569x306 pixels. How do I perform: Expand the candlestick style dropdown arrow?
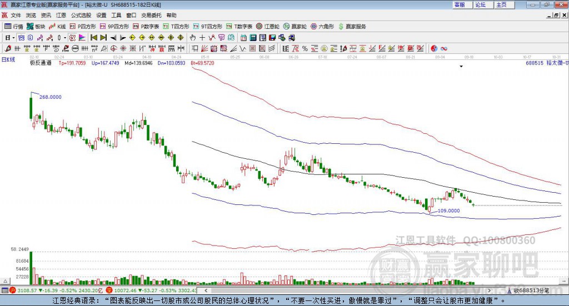click(x=65, y=38)
